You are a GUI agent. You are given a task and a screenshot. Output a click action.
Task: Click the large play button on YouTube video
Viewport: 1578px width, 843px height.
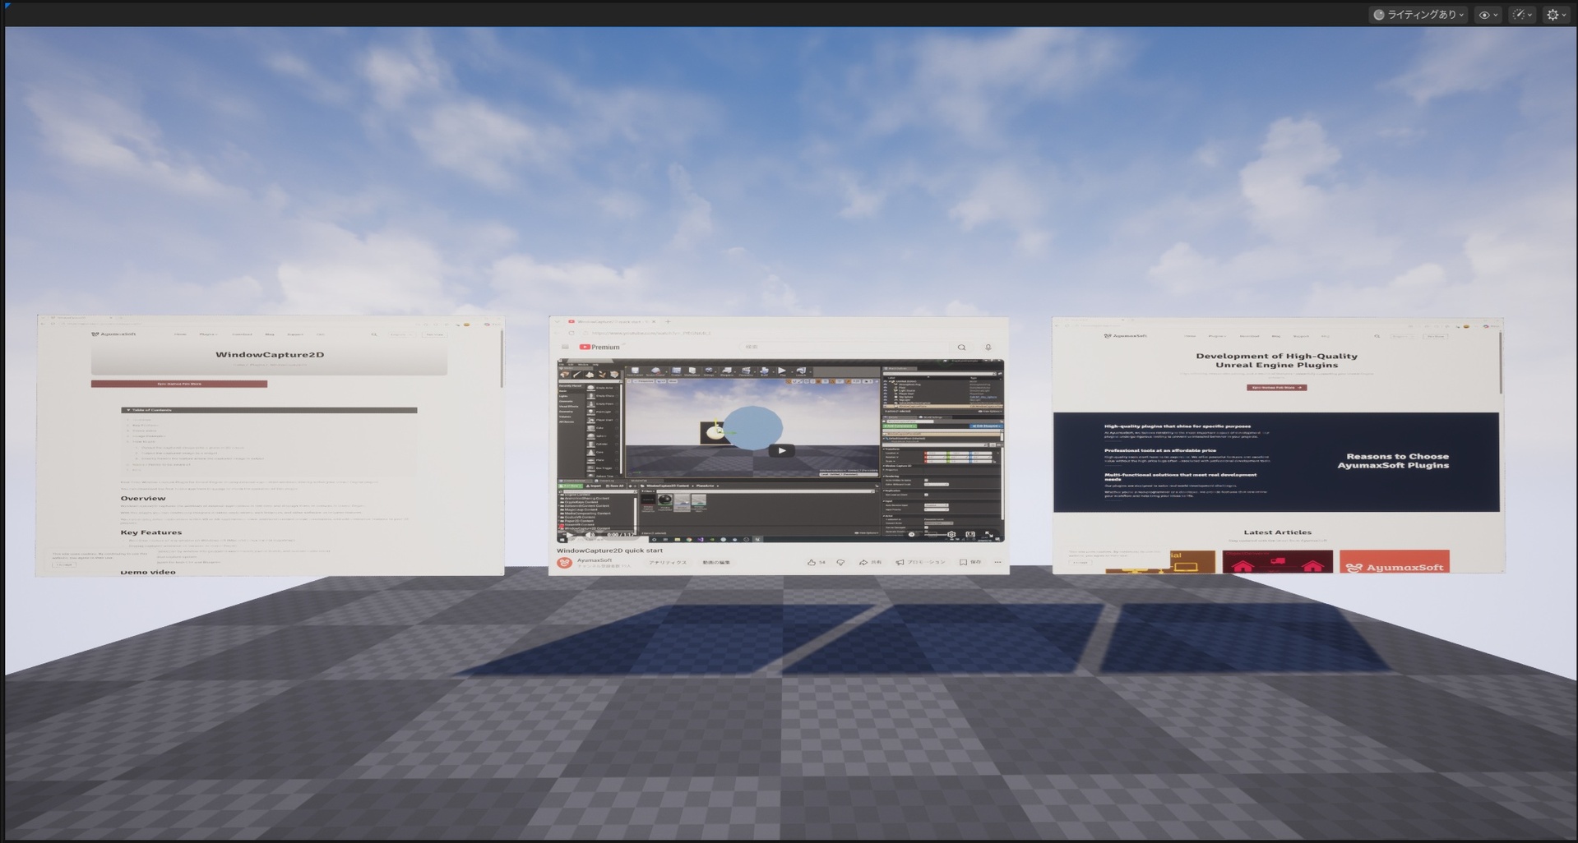tap(781, 450)
